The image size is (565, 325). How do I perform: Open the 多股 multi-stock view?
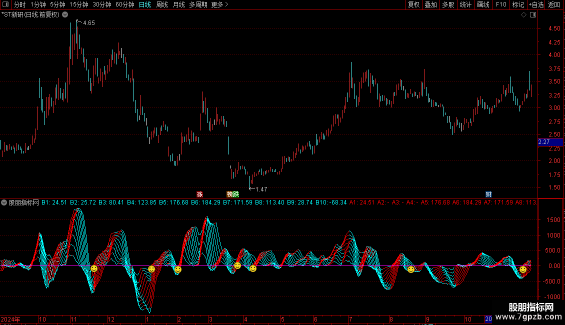click(x=448, y=4)
